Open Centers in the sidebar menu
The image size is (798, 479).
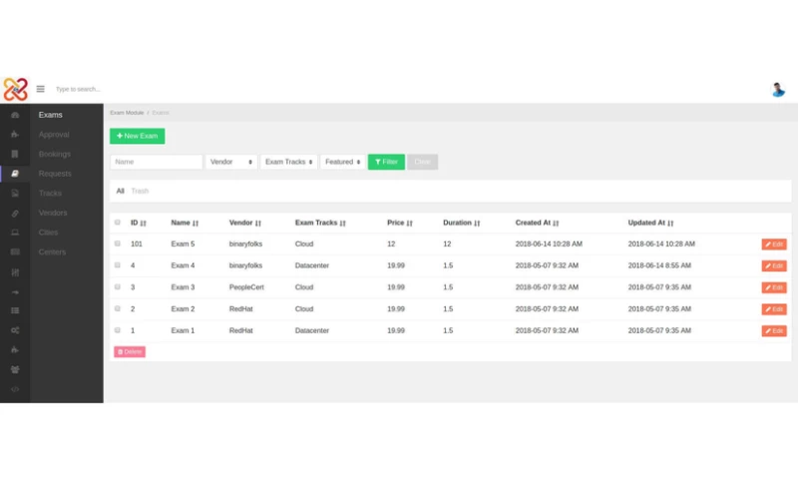tap(52, 251)
